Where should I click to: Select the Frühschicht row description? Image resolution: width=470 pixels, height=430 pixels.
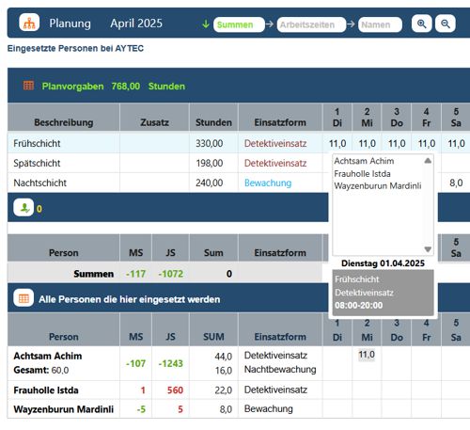click(x=37, y=143)
